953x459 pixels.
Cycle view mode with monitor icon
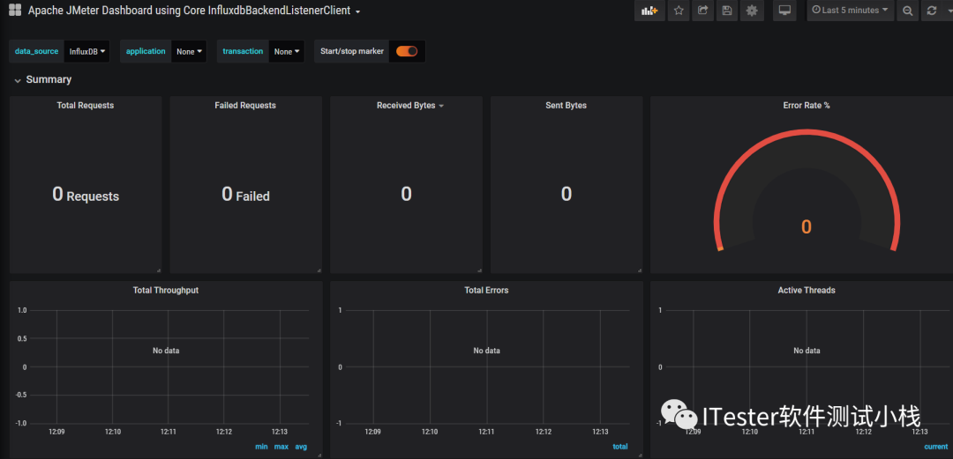pyautogui.click(x=784, y=11)
